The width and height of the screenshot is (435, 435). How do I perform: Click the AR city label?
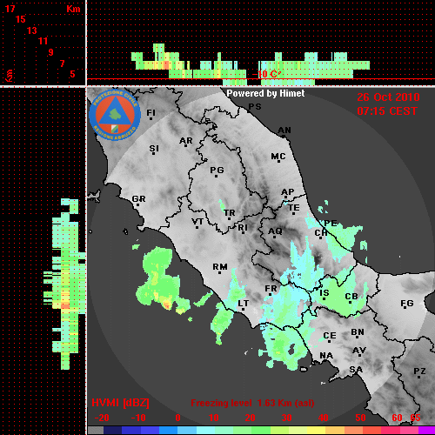186,141
